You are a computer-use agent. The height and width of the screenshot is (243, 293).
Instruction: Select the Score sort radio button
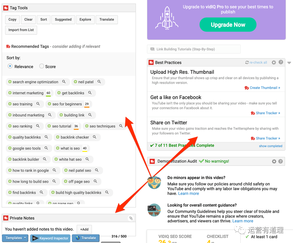click(x=42, y=66)
